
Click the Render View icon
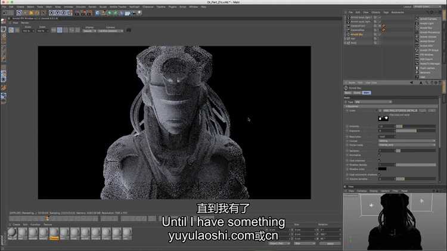pos(77,13)
